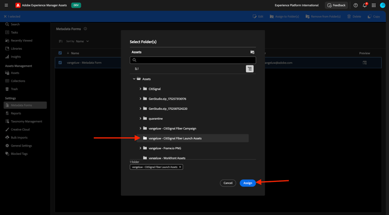This screenshot has width=389, height=215.
Task: Toggle the sort order icon on the page
Action: click(61, 41)
